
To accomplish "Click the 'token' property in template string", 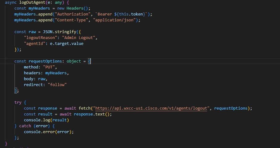I will click(x=137, y=14).
